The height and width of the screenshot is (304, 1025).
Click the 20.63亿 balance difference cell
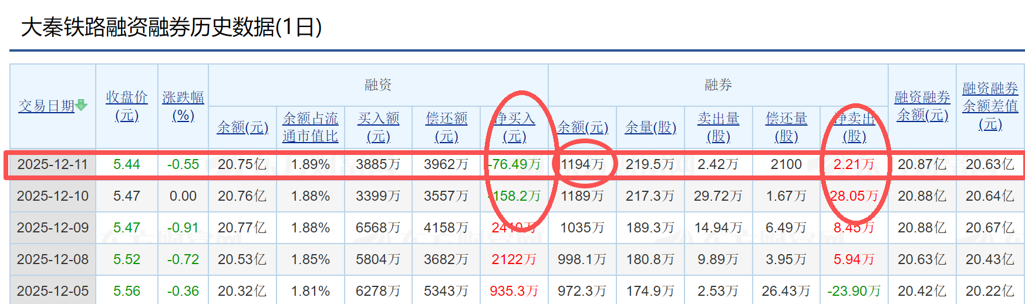pos(990,164)
